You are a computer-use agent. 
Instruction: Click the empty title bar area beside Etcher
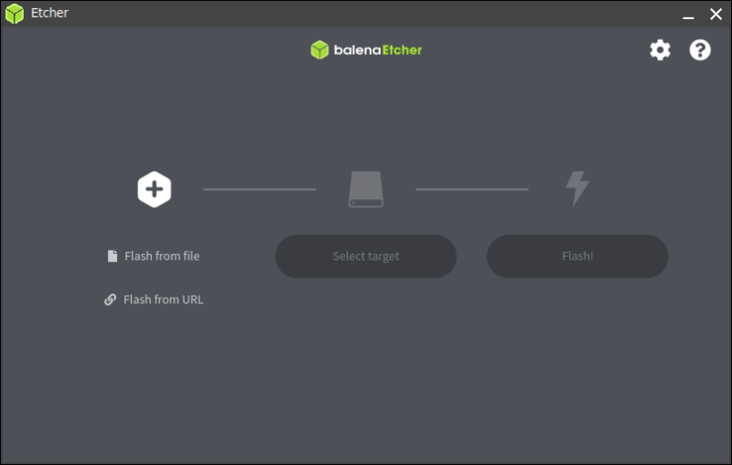tap(366, 14)
